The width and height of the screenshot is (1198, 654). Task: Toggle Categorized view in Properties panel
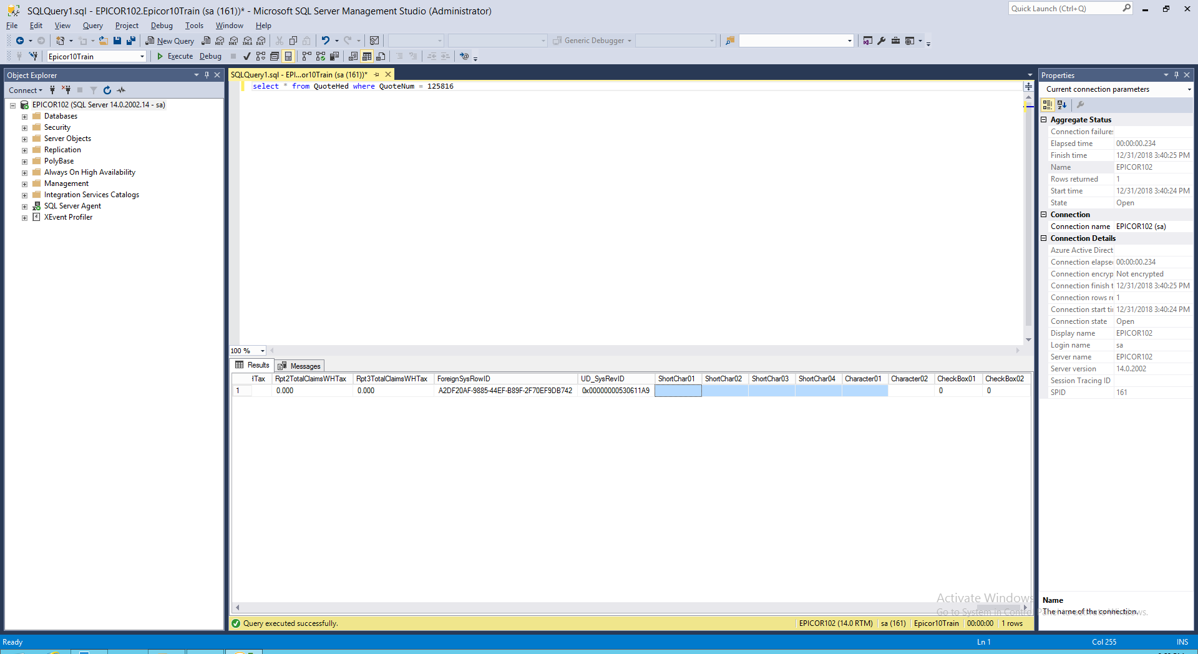pyautogui.click(x=1048, y=105)
